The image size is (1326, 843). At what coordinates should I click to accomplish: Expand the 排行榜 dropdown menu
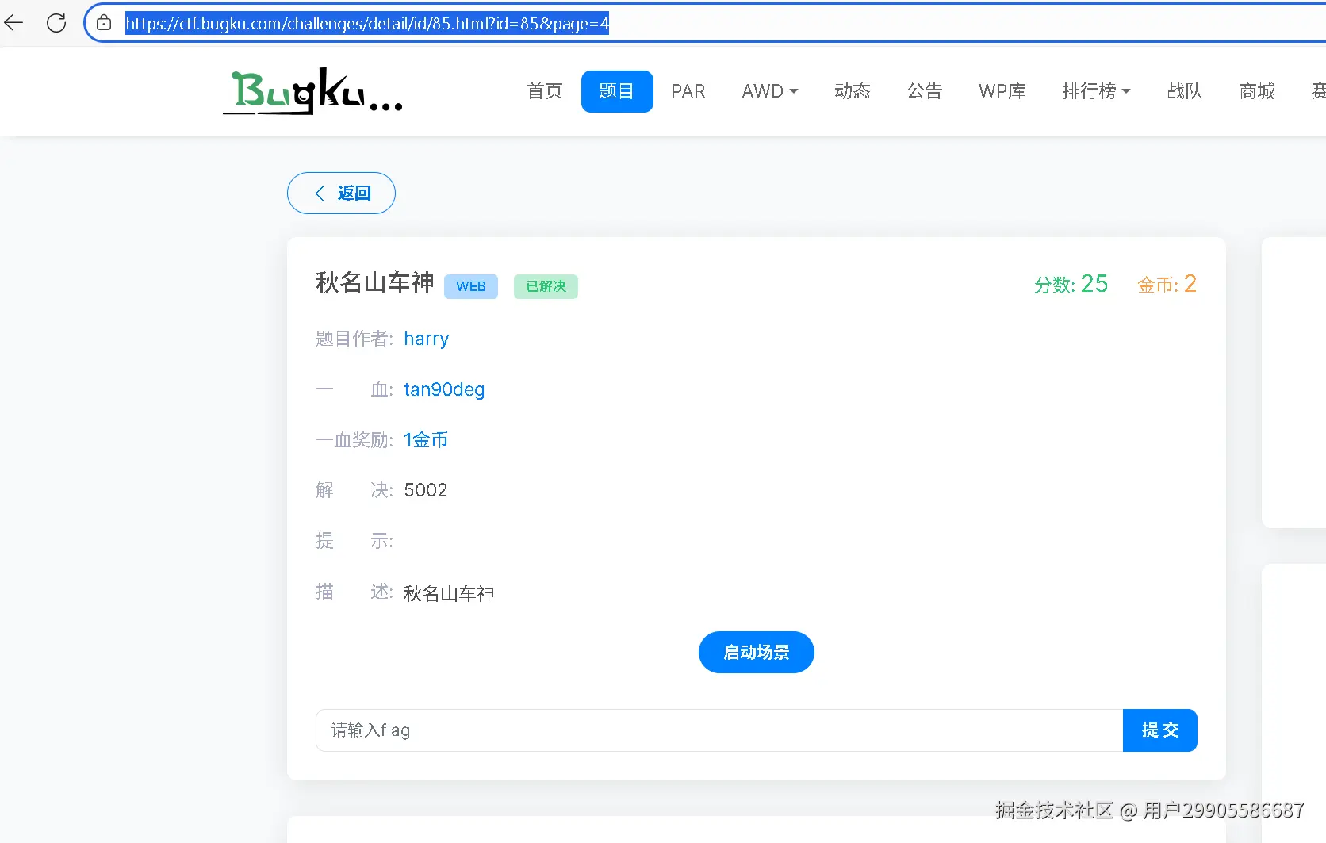pyautogui.click(x=1097, y=91)
